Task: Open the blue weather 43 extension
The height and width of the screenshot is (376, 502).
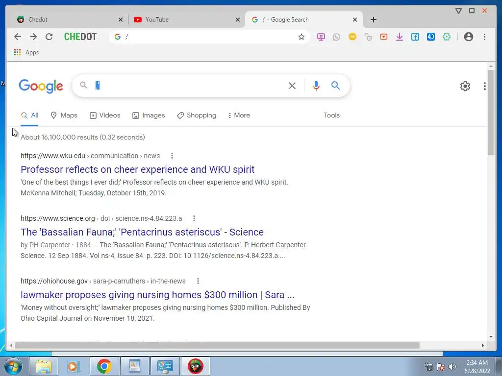Action: [x=430, y=37]
